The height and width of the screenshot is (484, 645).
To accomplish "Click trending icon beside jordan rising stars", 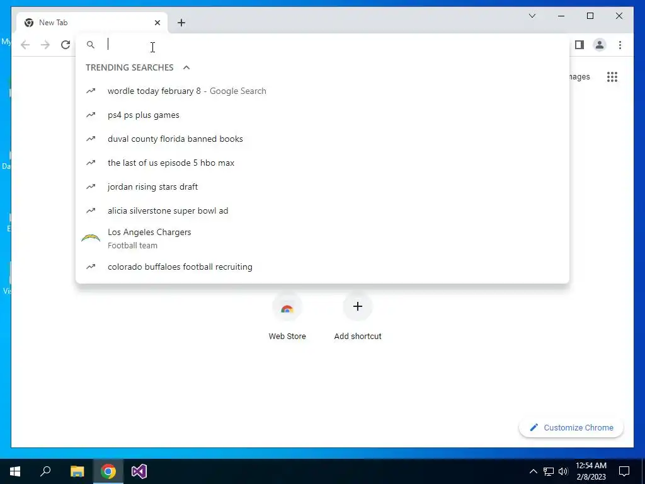I will [x=91, y=187].
